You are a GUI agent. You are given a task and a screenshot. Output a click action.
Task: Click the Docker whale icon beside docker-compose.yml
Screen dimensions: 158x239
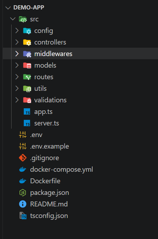23,170
